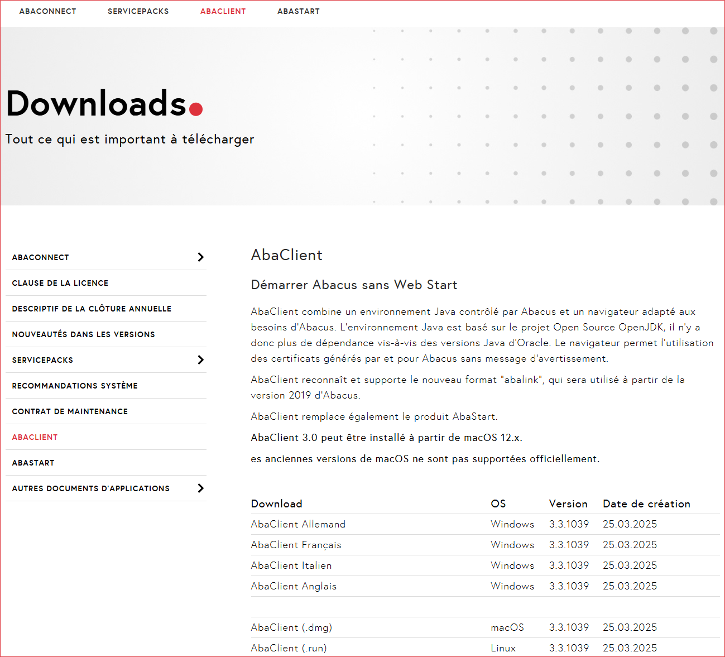
Task: Select Contrat de maintenance in sidebar
Action: 70,411
